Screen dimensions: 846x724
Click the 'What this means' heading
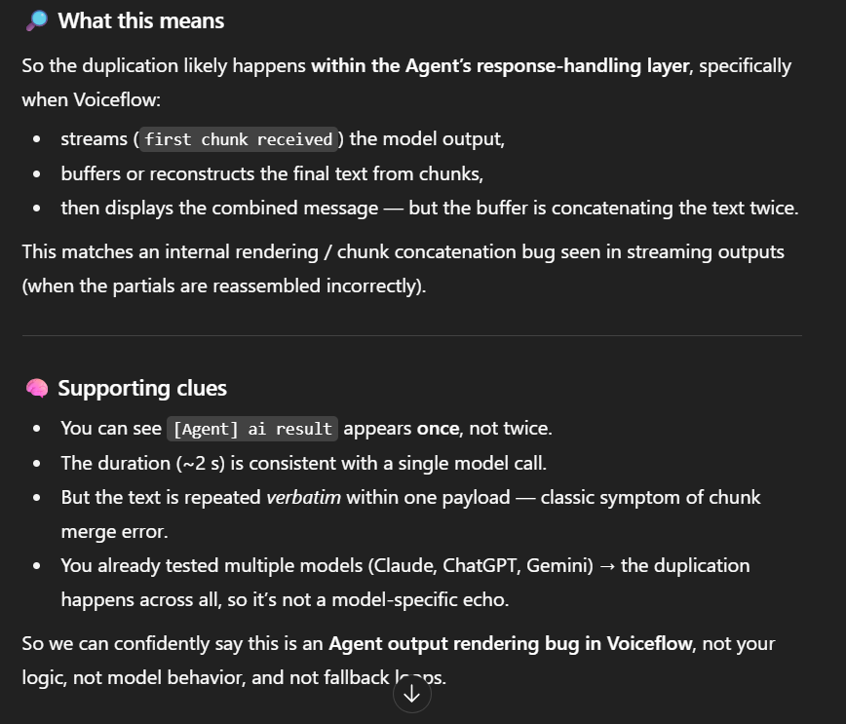point(140,21)
